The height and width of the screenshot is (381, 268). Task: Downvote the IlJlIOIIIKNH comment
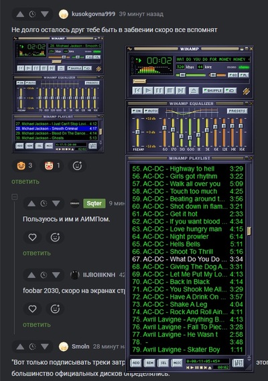pos(56,275)
